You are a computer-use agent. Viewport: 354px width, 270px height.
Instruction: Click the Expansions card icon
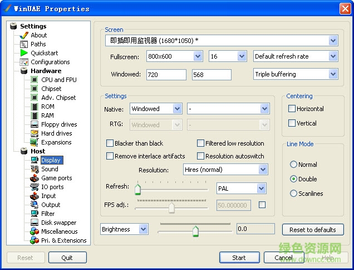point(35,142)
